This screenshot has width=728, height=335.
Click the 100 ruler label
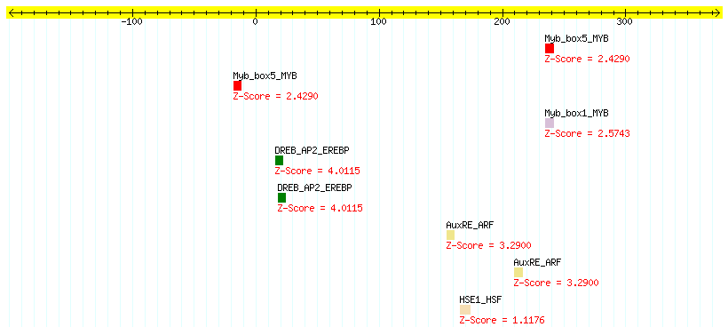coord(379,22)
